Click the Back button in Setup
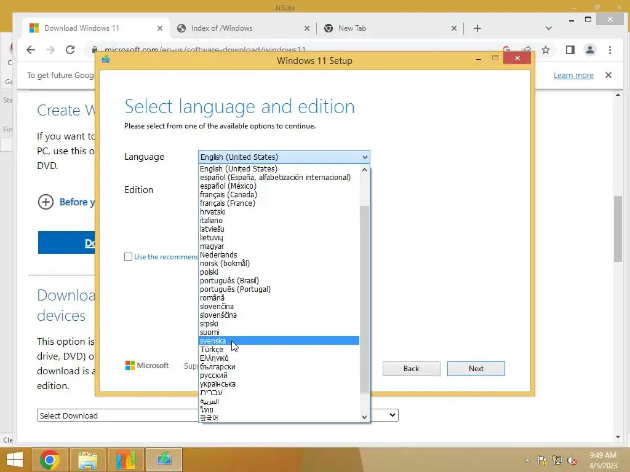This screenshot has height=472, width=630. (411, 369)
